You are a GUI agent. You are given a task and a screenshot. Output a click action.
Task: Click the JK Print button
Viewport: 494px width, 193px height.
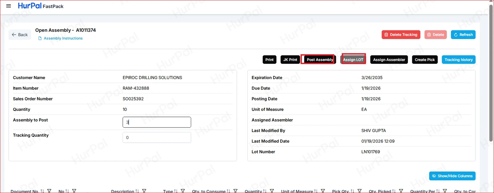tap(290, 60)
